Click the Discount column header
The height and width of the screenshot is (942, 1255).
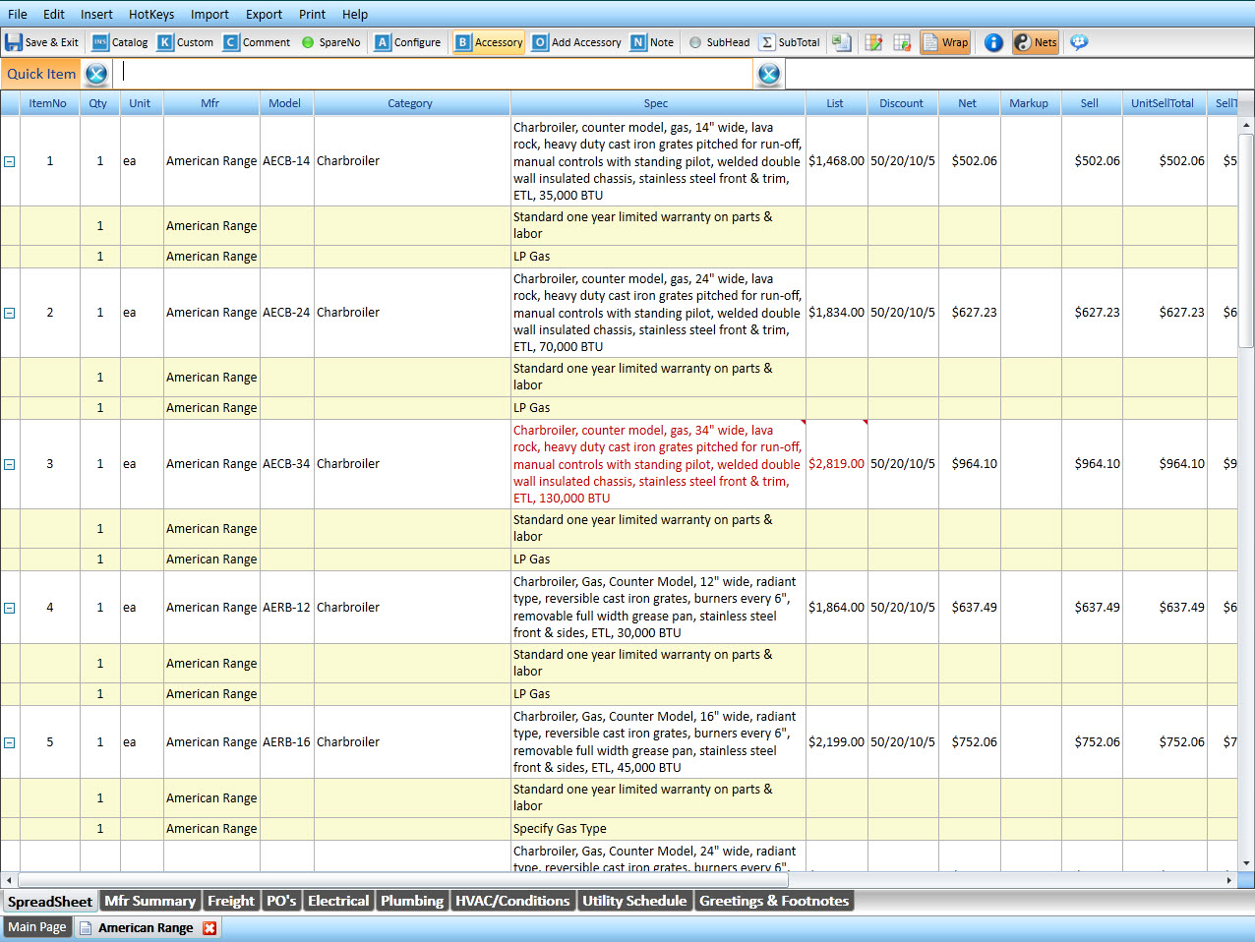(x=902, y=103)
